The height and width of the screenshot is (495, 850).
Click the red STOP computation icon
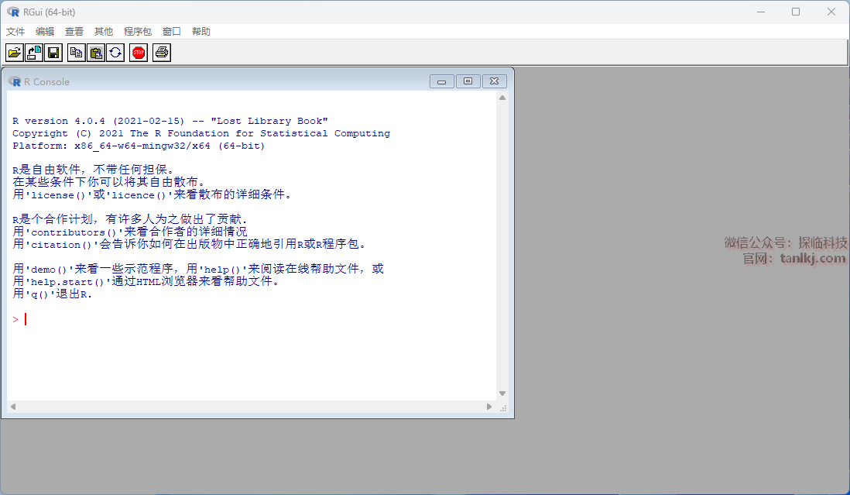(x=139, y=53)
